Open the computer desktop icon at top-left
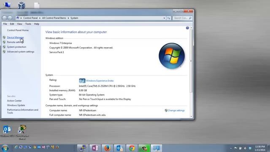The height and width of the screenshot is (152, 270). coord(7,5)
